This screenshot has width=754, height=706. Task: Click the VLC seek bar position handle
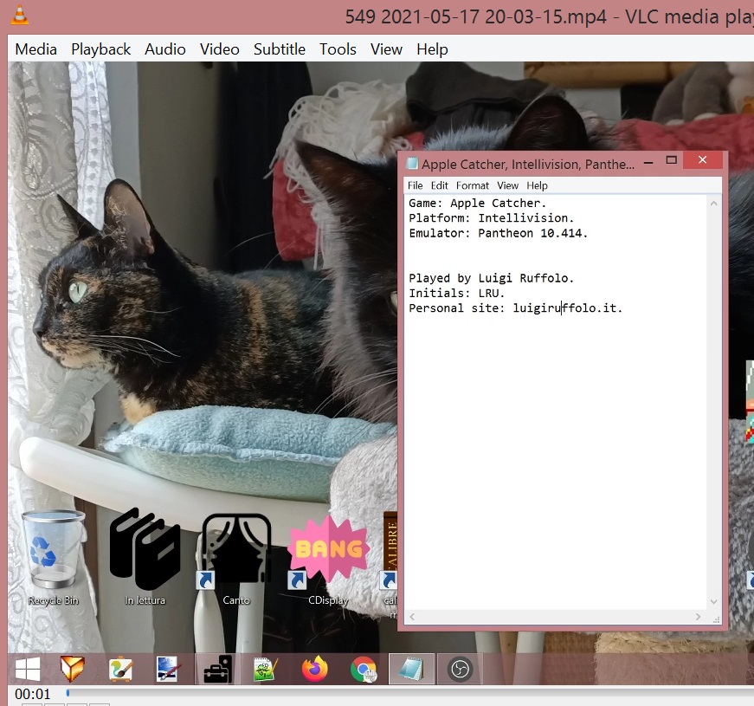(68, 692)
